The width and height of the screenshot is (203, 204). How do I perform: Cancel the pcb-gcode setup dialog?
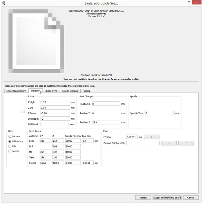point(191,198)
